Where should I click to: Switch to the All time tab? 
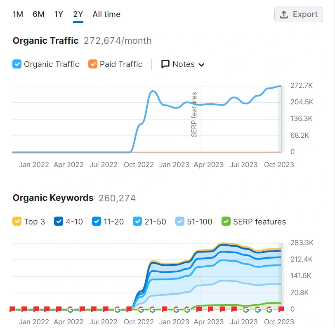click(106, 14)
